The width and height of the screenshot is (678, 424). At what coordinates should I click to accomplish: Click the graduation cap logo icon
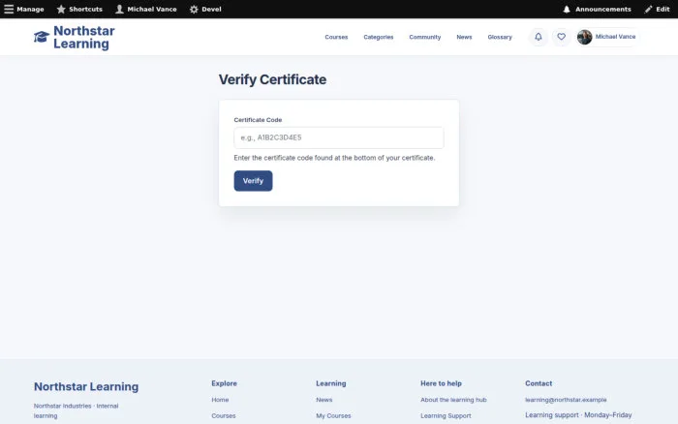(x=42, y=37)
